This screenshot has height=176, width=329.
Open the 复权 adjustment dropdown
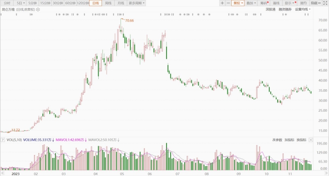click(x=238, y=3)
